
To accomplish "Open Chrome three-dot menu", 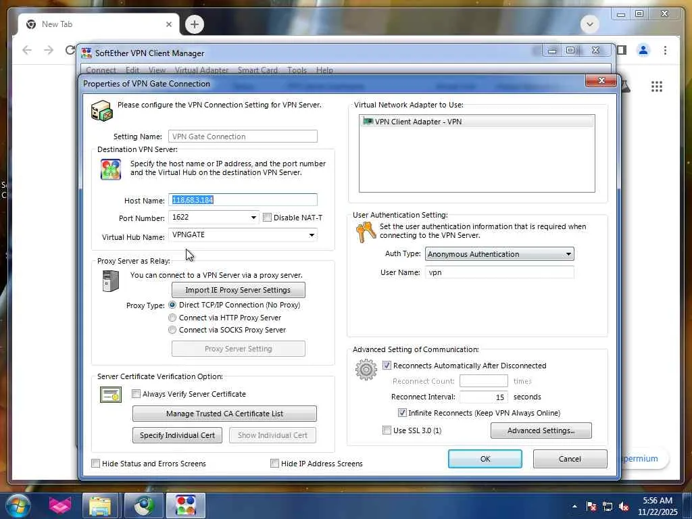I will [665, 50].
